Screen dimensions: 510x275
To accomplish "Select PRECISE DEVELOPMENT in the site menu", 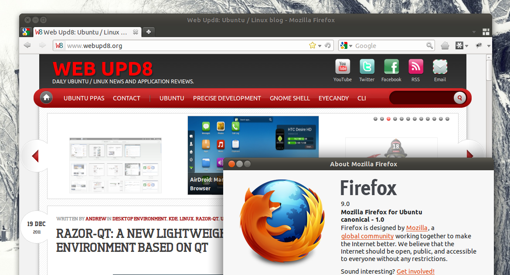I will tap(227, 98).
